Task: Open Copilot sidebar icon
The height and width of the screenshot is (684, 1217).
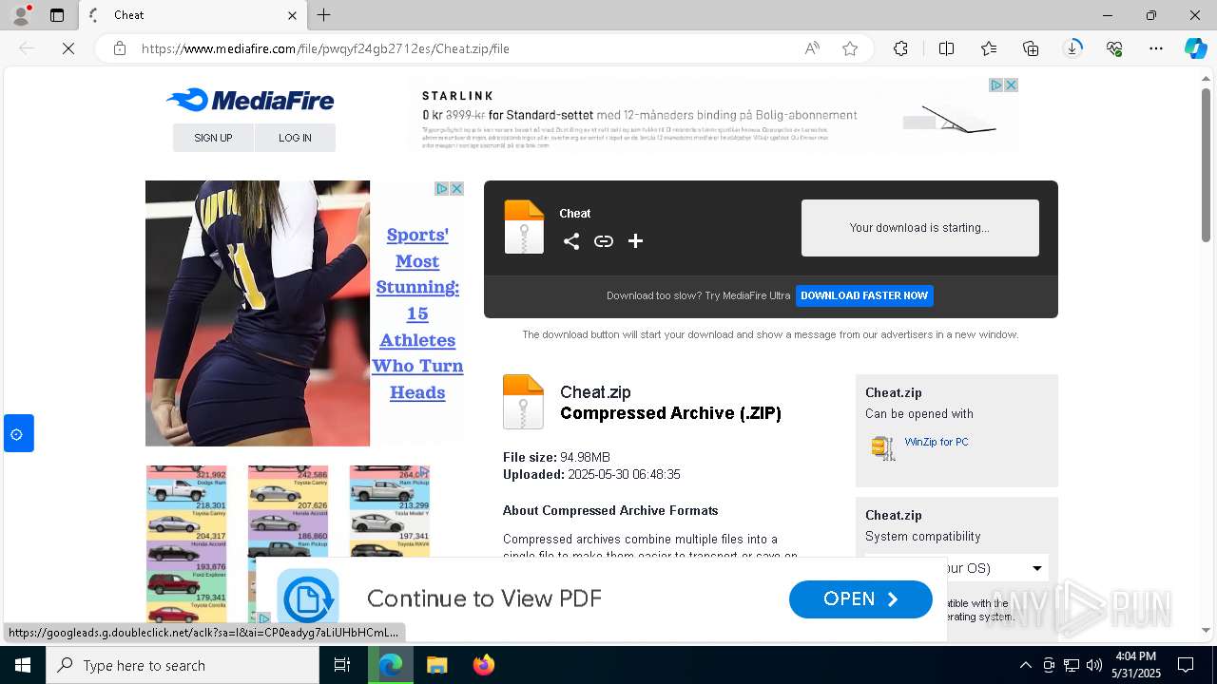Action: pyautogui.click(x=1195, y=48)
